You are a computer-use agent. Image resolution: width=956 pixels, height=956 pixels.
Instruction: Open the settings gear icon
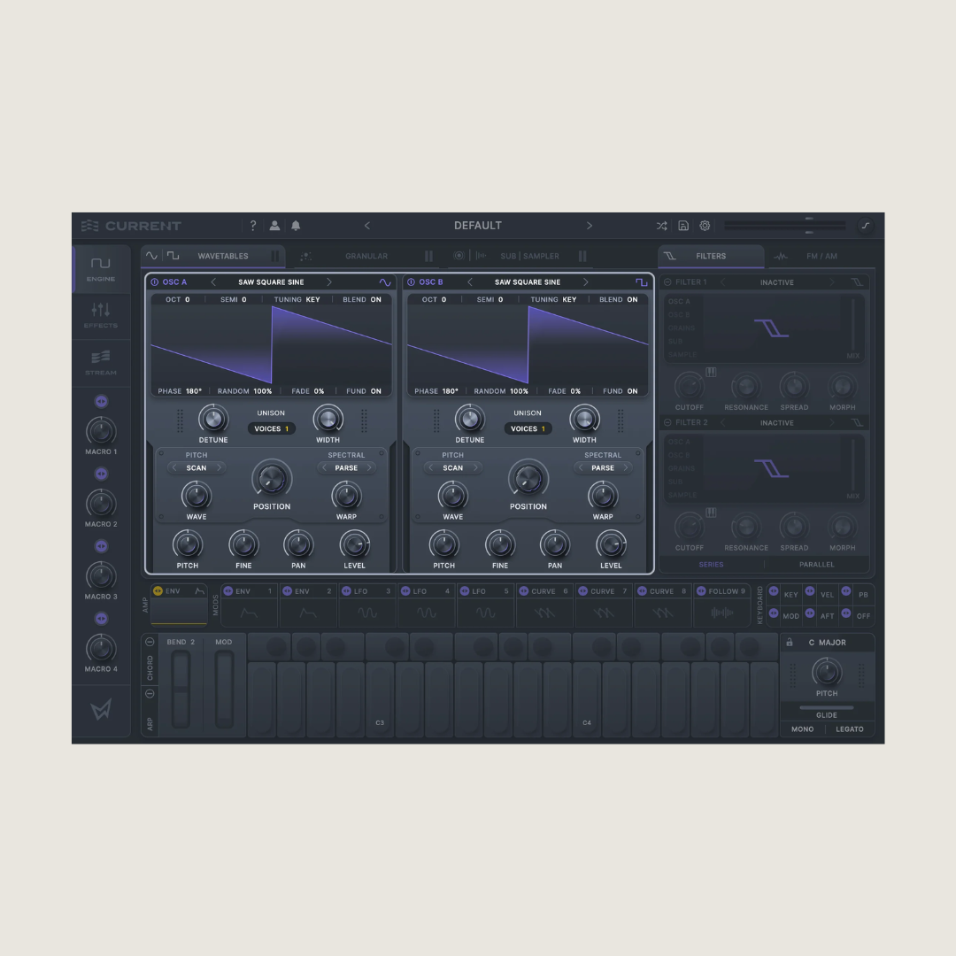click(x=705, y=226)
